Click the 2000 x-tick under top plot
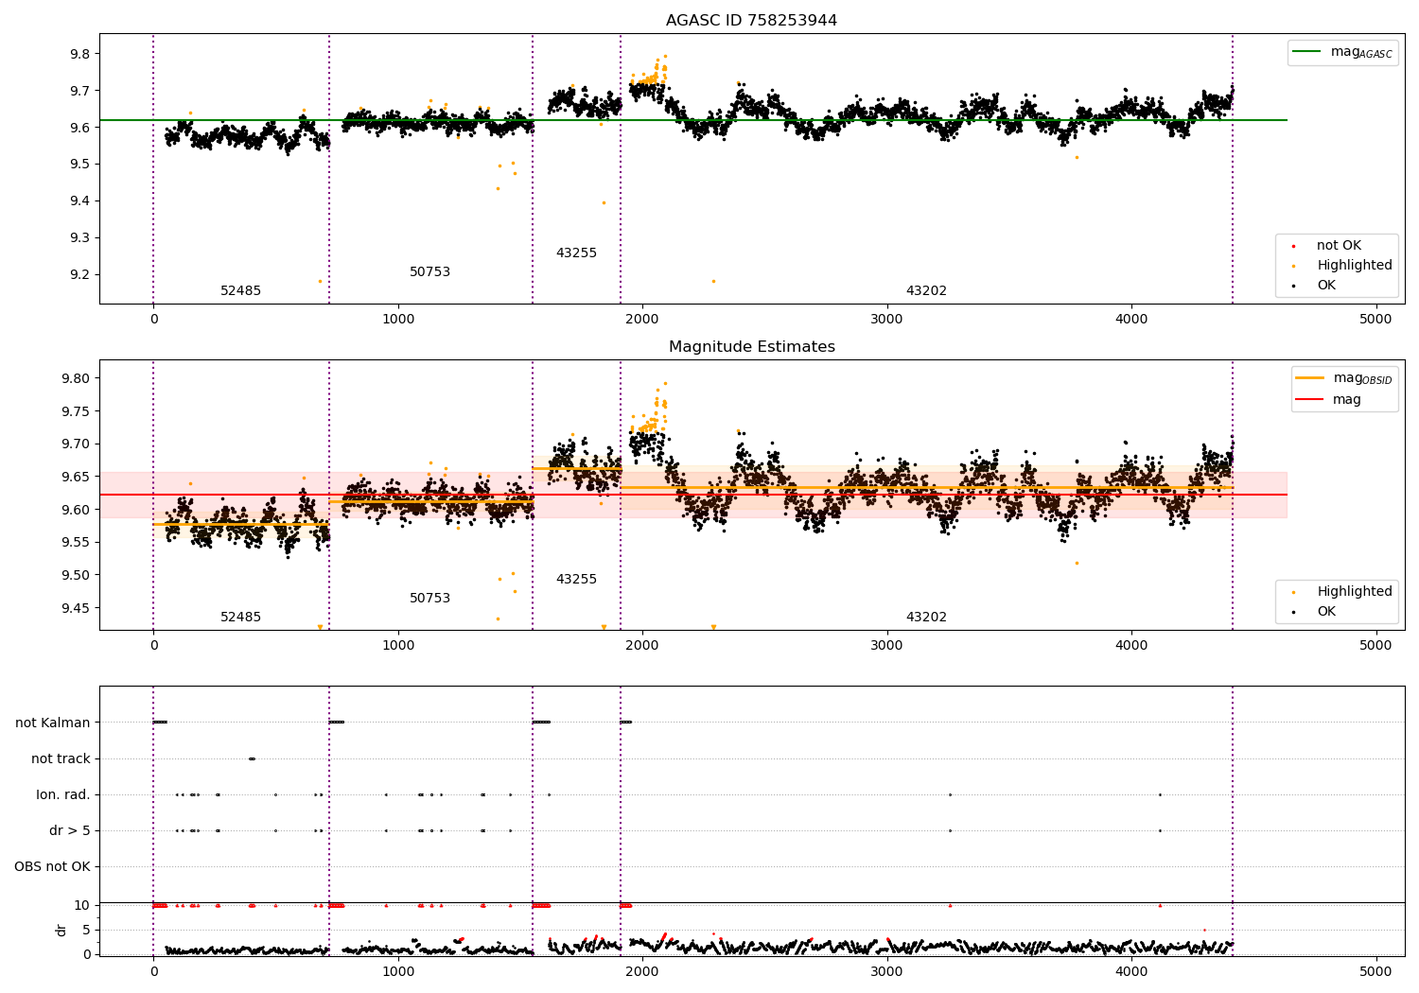 642,320
